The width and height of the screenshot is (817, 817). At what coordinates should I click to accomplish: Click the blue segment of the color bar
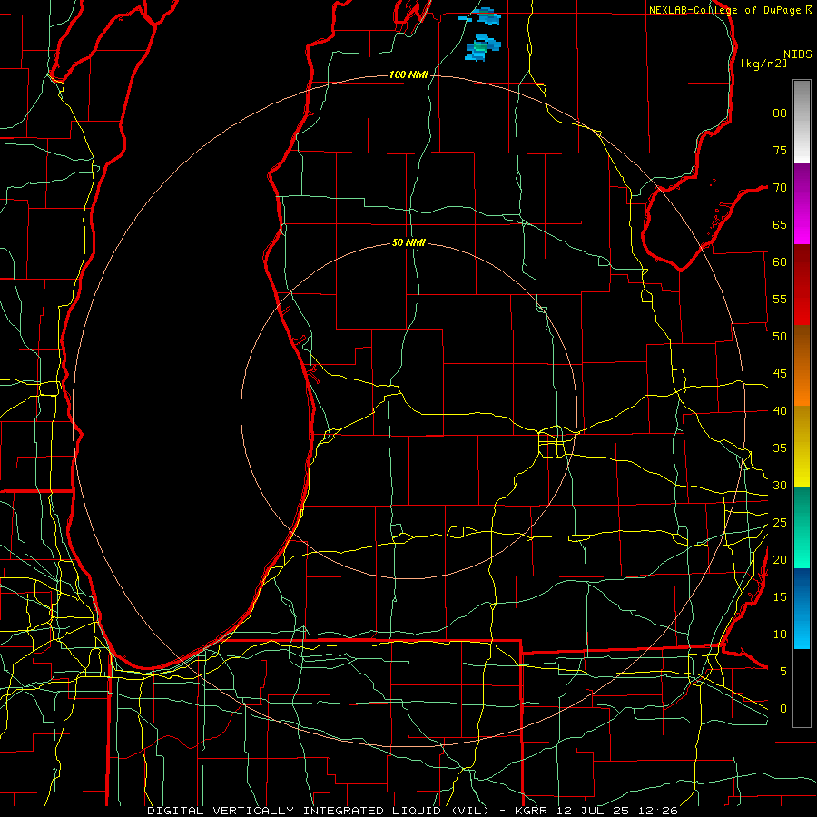click(x=802, y=608)
